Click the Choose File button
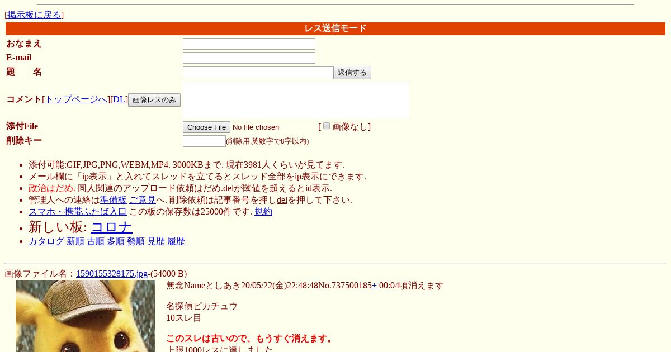Screen dimensions: 671x352 tap(206, 127)
